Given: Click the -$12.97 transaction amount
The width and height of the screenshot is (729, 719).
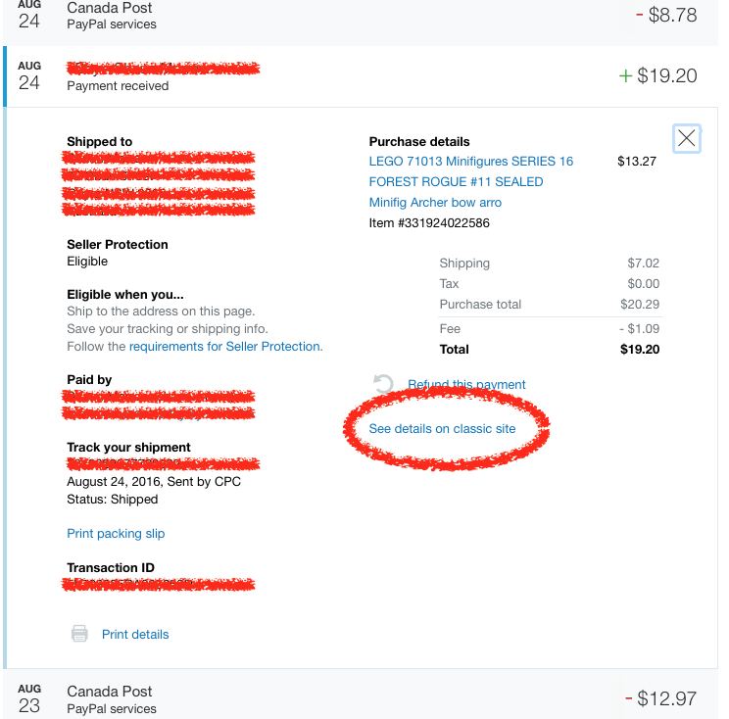Looking at the screenshot, I should (661, 698).
